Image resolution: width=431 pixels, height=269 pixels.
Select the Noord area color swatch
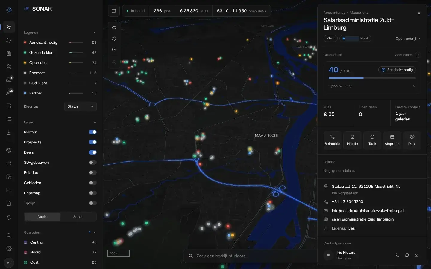click(x=25, y=252)
